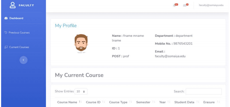This screenshot has height=107, width=230.
Task: Sort by Year column
Action: [165, 102]
